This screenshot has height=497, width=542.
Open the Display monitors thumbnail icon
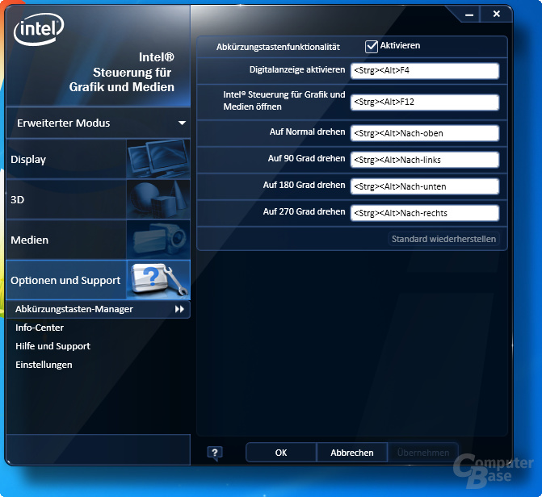tap(158, 159)
